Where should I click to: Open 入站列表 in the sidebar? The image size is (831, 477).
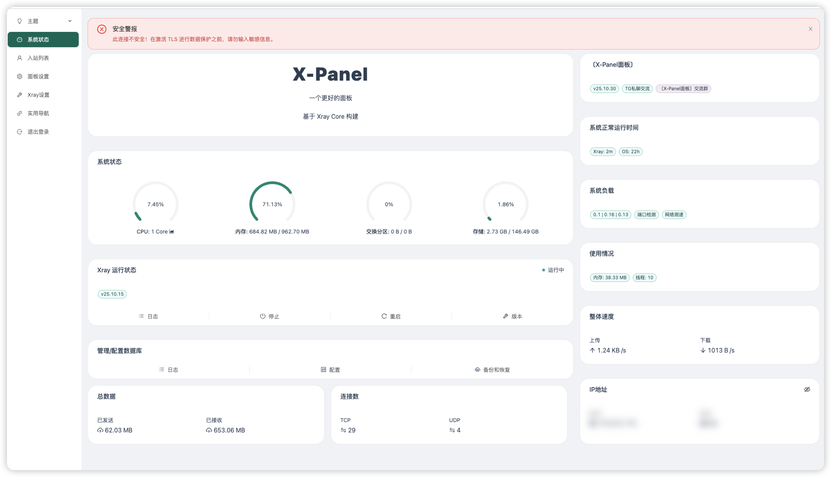coord(38,58)
